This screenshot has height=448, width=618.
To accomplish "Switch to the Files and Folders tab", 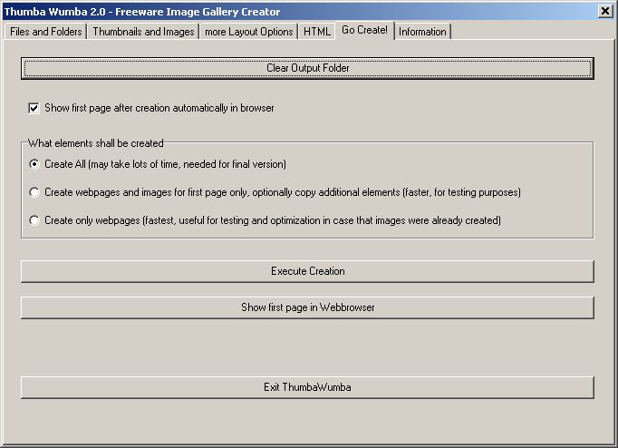I will [45, 32].
